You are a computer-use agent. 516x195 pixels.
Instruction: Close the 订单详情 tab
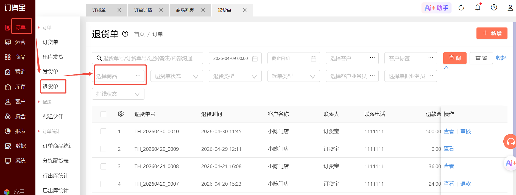pos(161,10)
